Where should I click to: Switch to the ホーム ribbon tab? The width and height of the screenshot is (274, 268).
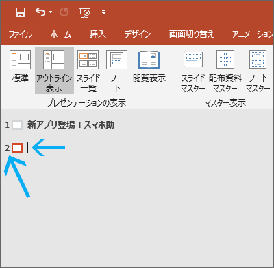coord(61,34)
